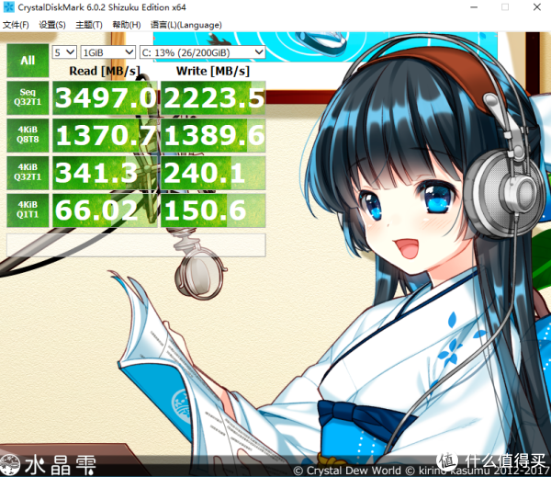Select the 4KiB Q1T1 write value 150.6
This screenshot has width=551, height=477.
(x=213, y=210)
